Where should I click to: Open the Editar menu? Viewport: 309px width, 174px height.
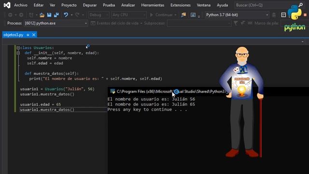[39, 5]
